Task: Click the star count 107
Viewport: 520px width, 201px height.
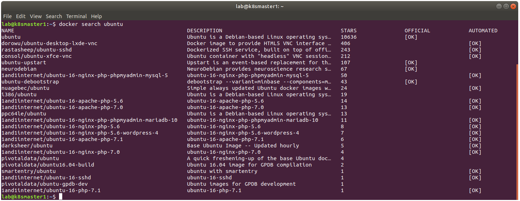Action: coord(345,63)
